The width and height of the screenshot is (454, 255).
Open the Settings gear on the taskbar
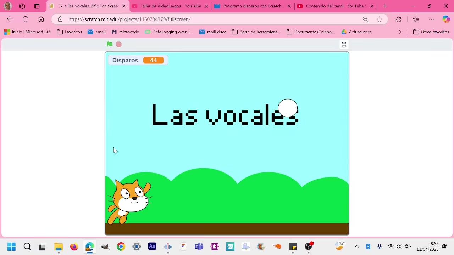137,246
